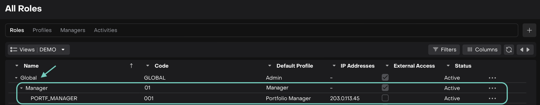
Task: Select the PORTF_MANAGER role row
Action: pyautogui.click(x=262, y=98)
